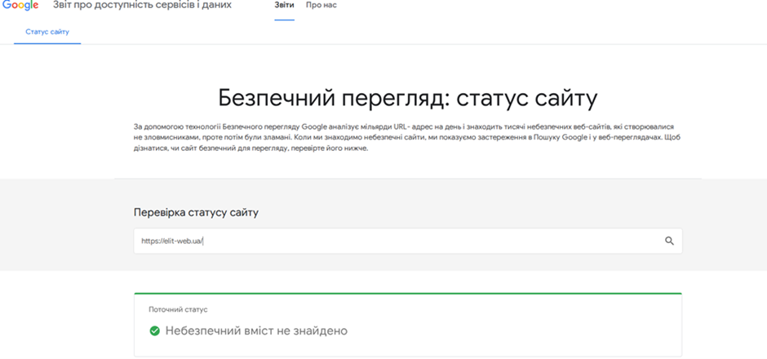This screenshot has width=767, height=359.
Task: Select the Статус сайту tab
Action: pyautogui.click(x=47, y=32)
